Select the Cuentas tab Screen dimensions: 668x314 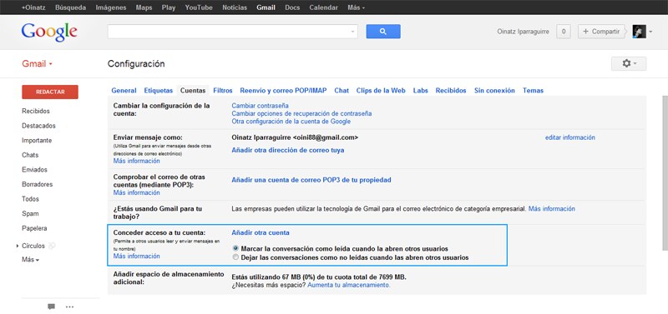pos(193,91)
